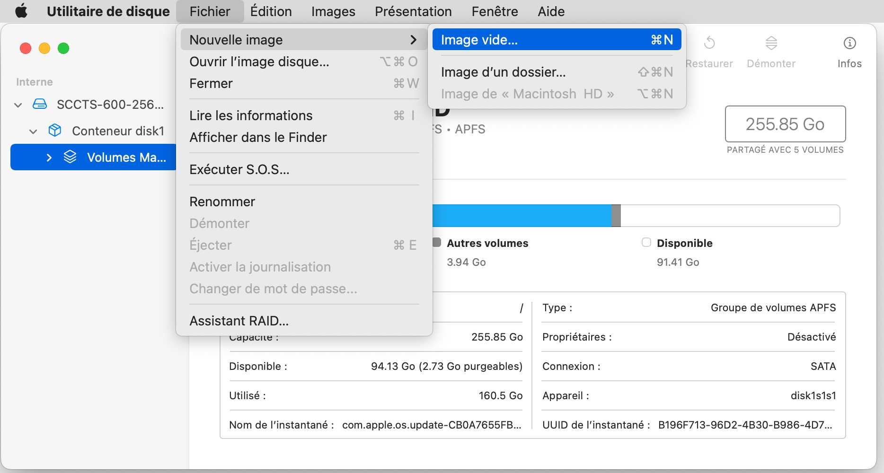Click the disk1s1s1 appareil value

813,395
